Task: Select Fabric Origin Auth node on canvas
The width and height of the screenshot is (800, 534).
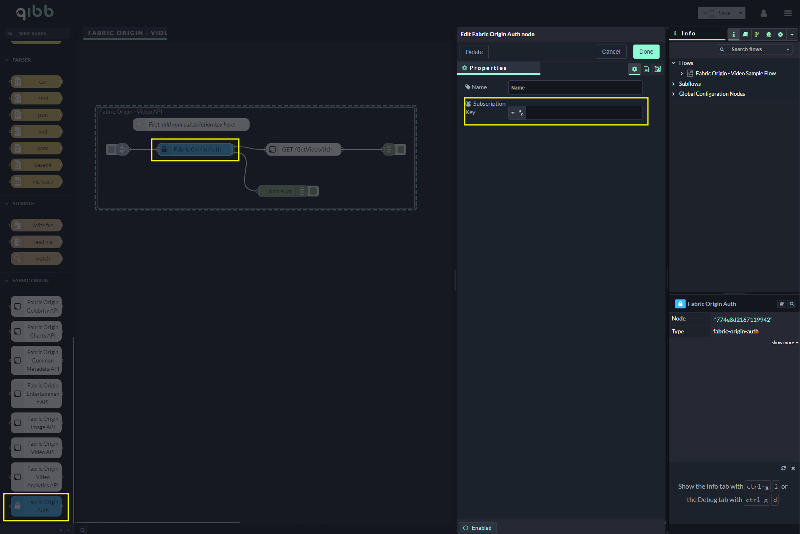Action: [x=195, y=149]
